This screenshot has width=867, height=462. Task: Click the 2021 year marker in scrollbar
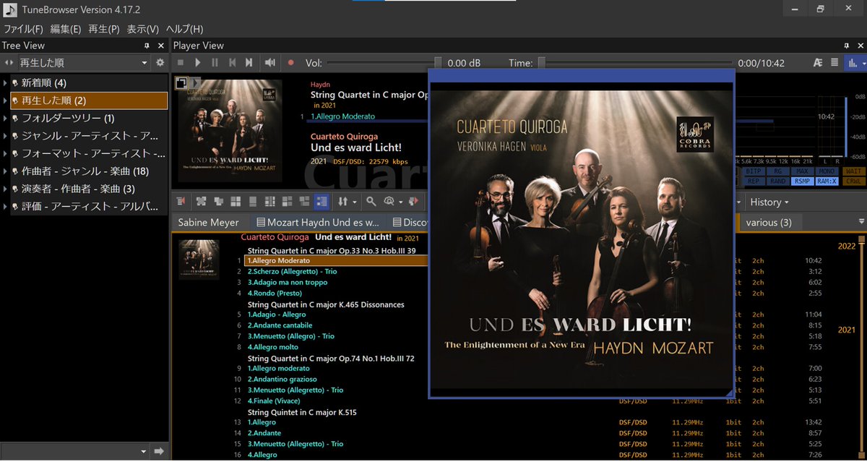[x=847, y=330]
